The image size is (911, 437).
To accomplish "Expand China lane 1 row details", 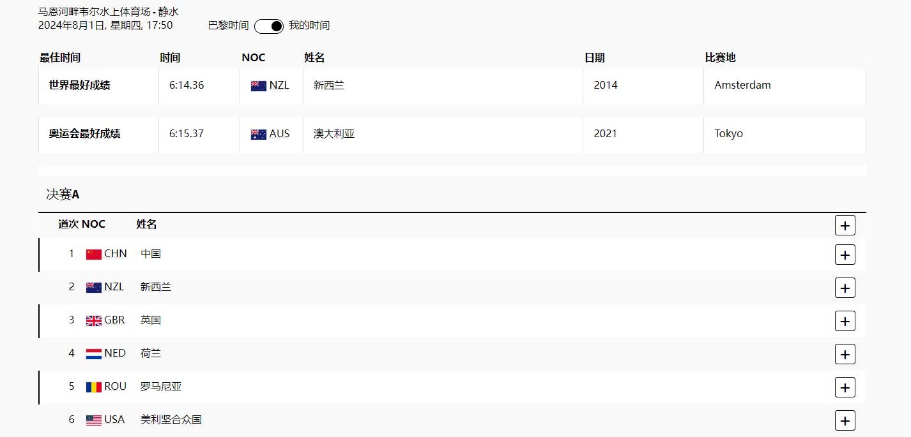I will [845, 255].
